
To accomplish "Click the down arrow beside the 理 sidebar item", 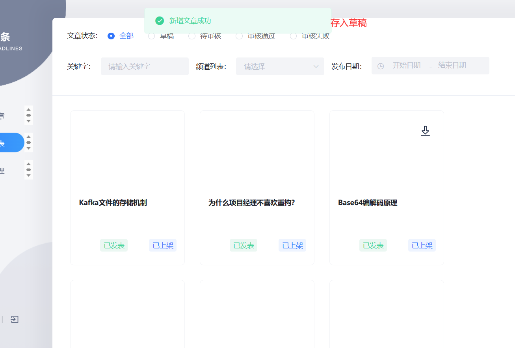I will pos(28,175).
